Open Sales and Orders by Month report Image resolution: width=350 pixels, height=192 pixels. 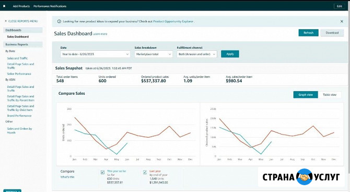click(x=19, y=131)
